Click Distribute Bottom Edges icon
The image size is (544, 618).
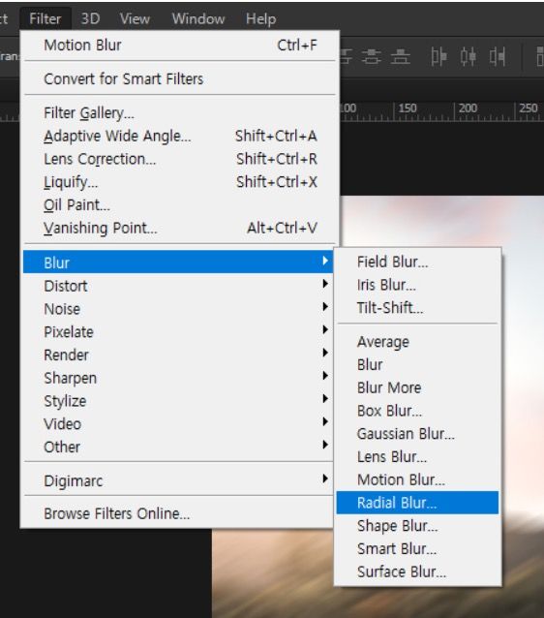(400, 57)
